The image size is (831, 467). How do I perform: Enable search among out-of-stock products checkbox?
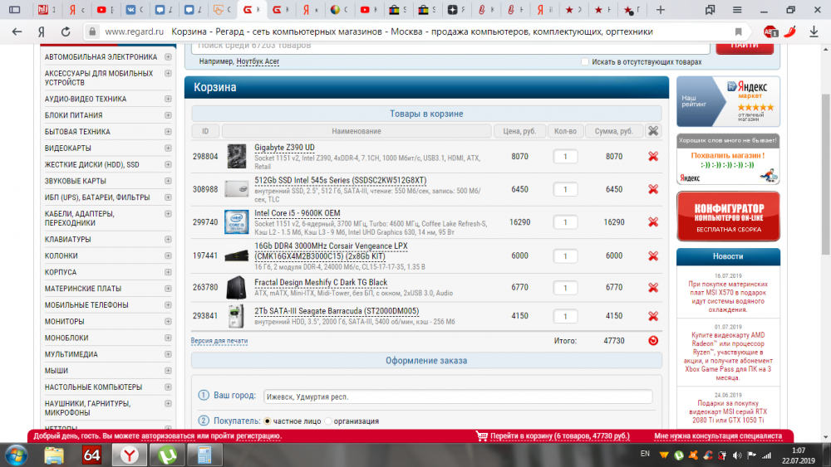click(x=584, y=62)
